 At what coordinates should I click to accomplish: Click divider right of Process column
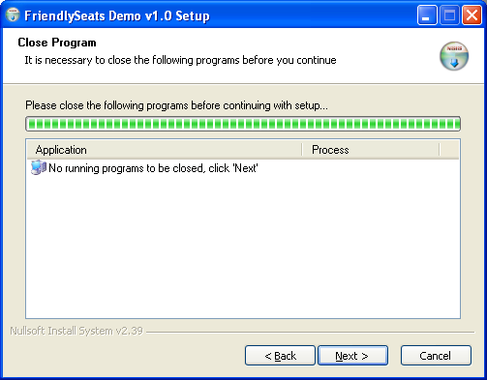440,150
